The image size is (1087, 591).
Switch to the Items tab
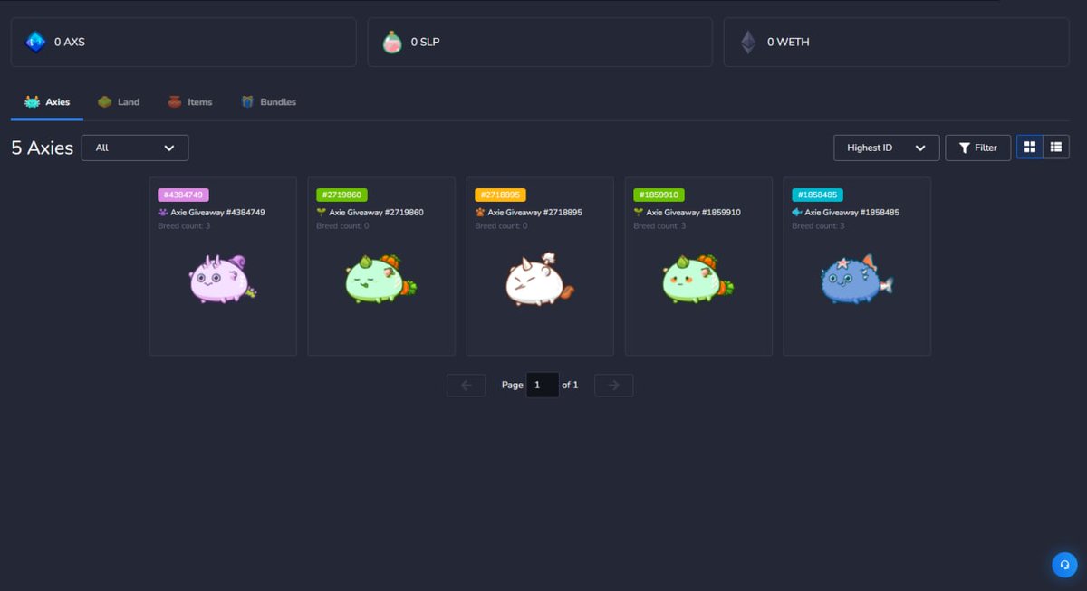[x=189, y=102]
